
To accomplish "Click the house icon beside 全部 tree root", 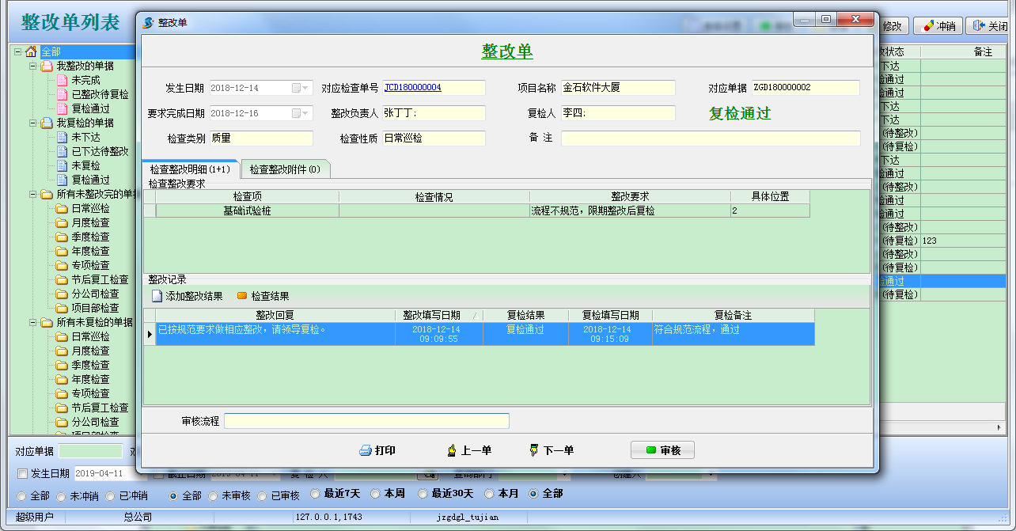I will pos(32,51).
